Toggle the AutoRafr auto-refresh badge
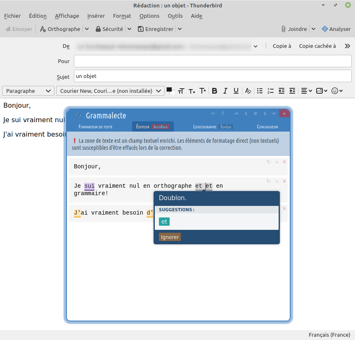355x340 pixels. [x=161, y=127]
